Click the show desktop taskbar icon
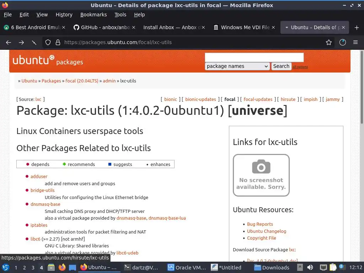Image resolution: width=364 pixels, height=273 pixels. tap(73, 268)
